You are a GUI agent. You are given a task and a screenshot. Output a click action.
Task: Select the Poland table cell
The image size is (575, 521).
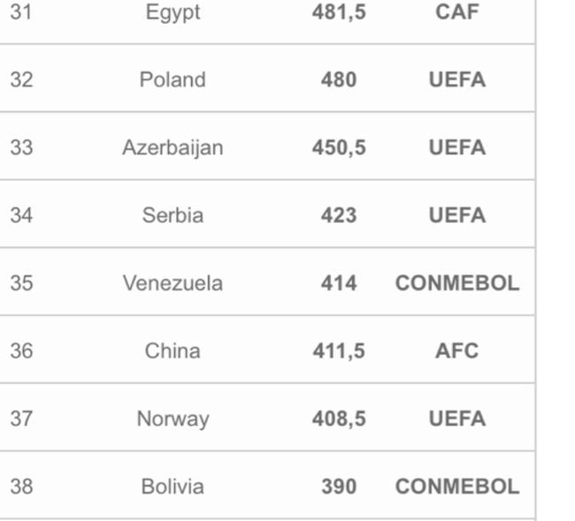pyautogui.click(x=172, y=79)
